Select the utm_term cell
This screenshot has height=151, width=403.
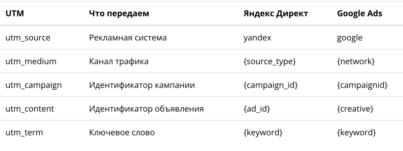tap(24, 132)
